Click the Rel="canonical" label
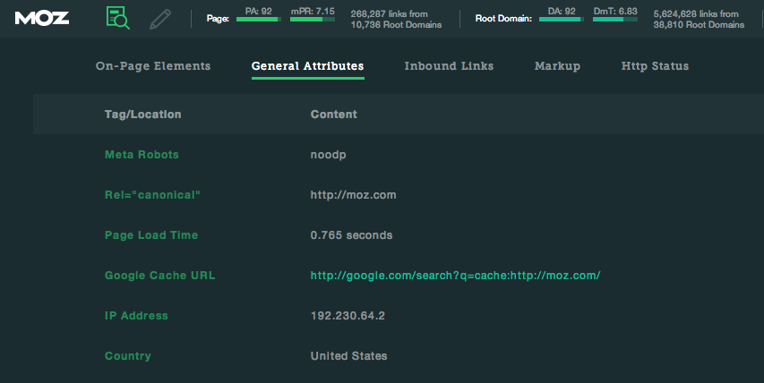This screenshot has height=383, width=764. coord(152,195)
